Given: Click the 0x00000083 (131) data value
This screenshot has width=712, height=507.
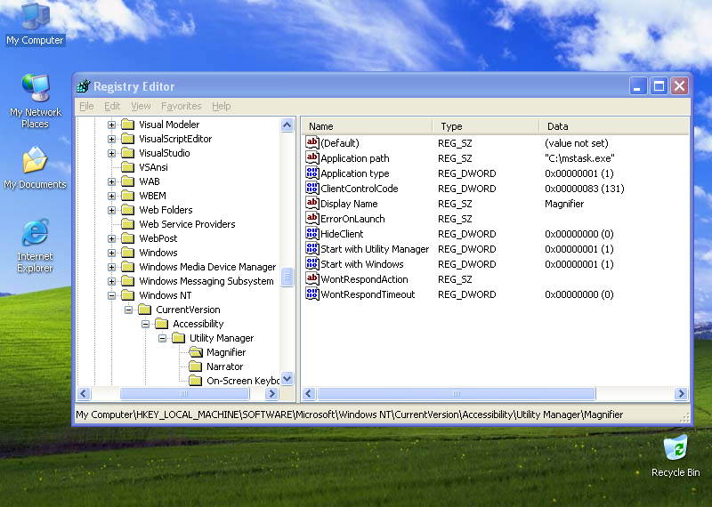Looking at the screenshot, I should [585, 189].
